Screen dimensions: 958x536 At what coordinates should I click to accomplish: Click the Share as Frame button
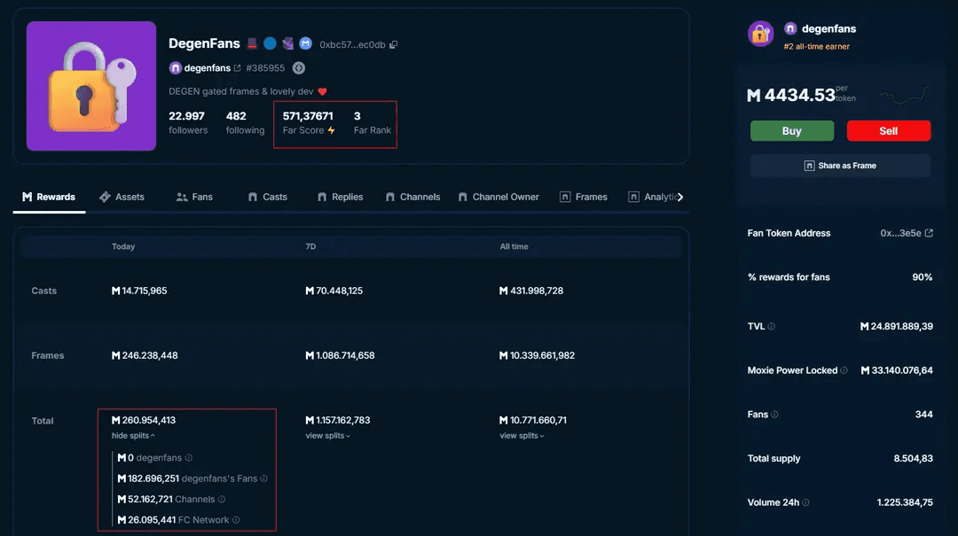840,166
